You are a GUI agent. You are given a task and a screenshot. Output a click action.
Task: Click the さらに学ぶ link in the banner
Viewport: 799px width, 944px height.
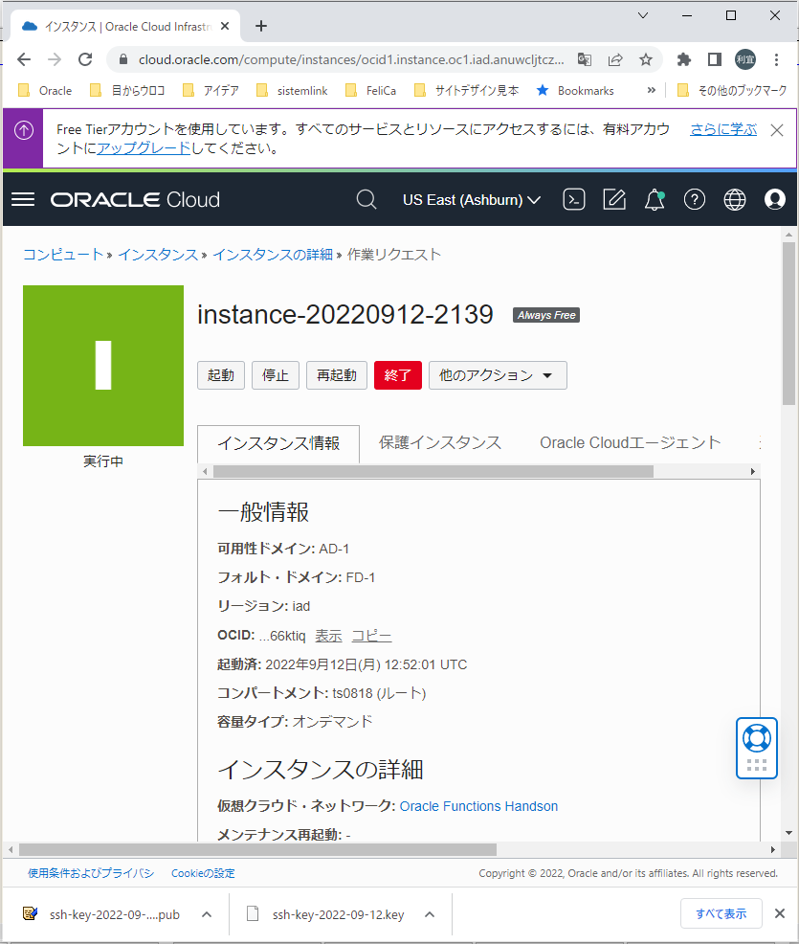click(x=723, y=129)
